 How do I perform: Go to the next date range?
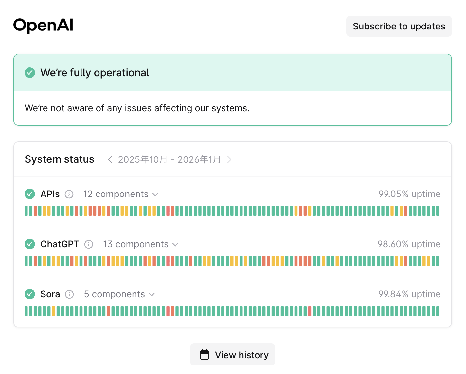229,159
